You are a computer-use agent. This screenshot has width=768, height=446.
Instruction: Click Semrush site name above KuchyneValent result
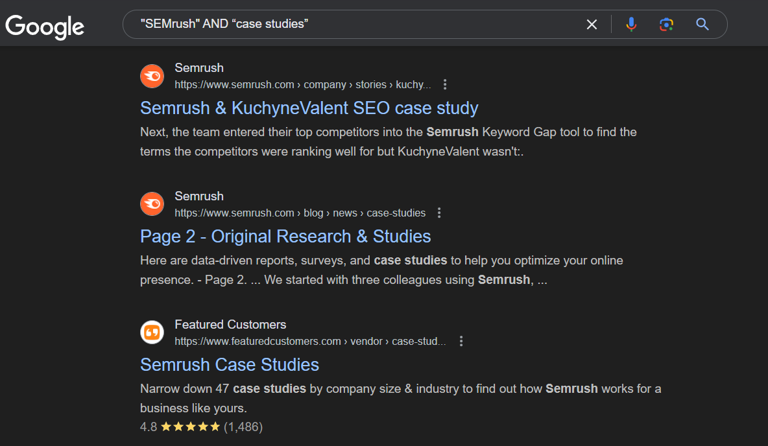tap(199, 67)
